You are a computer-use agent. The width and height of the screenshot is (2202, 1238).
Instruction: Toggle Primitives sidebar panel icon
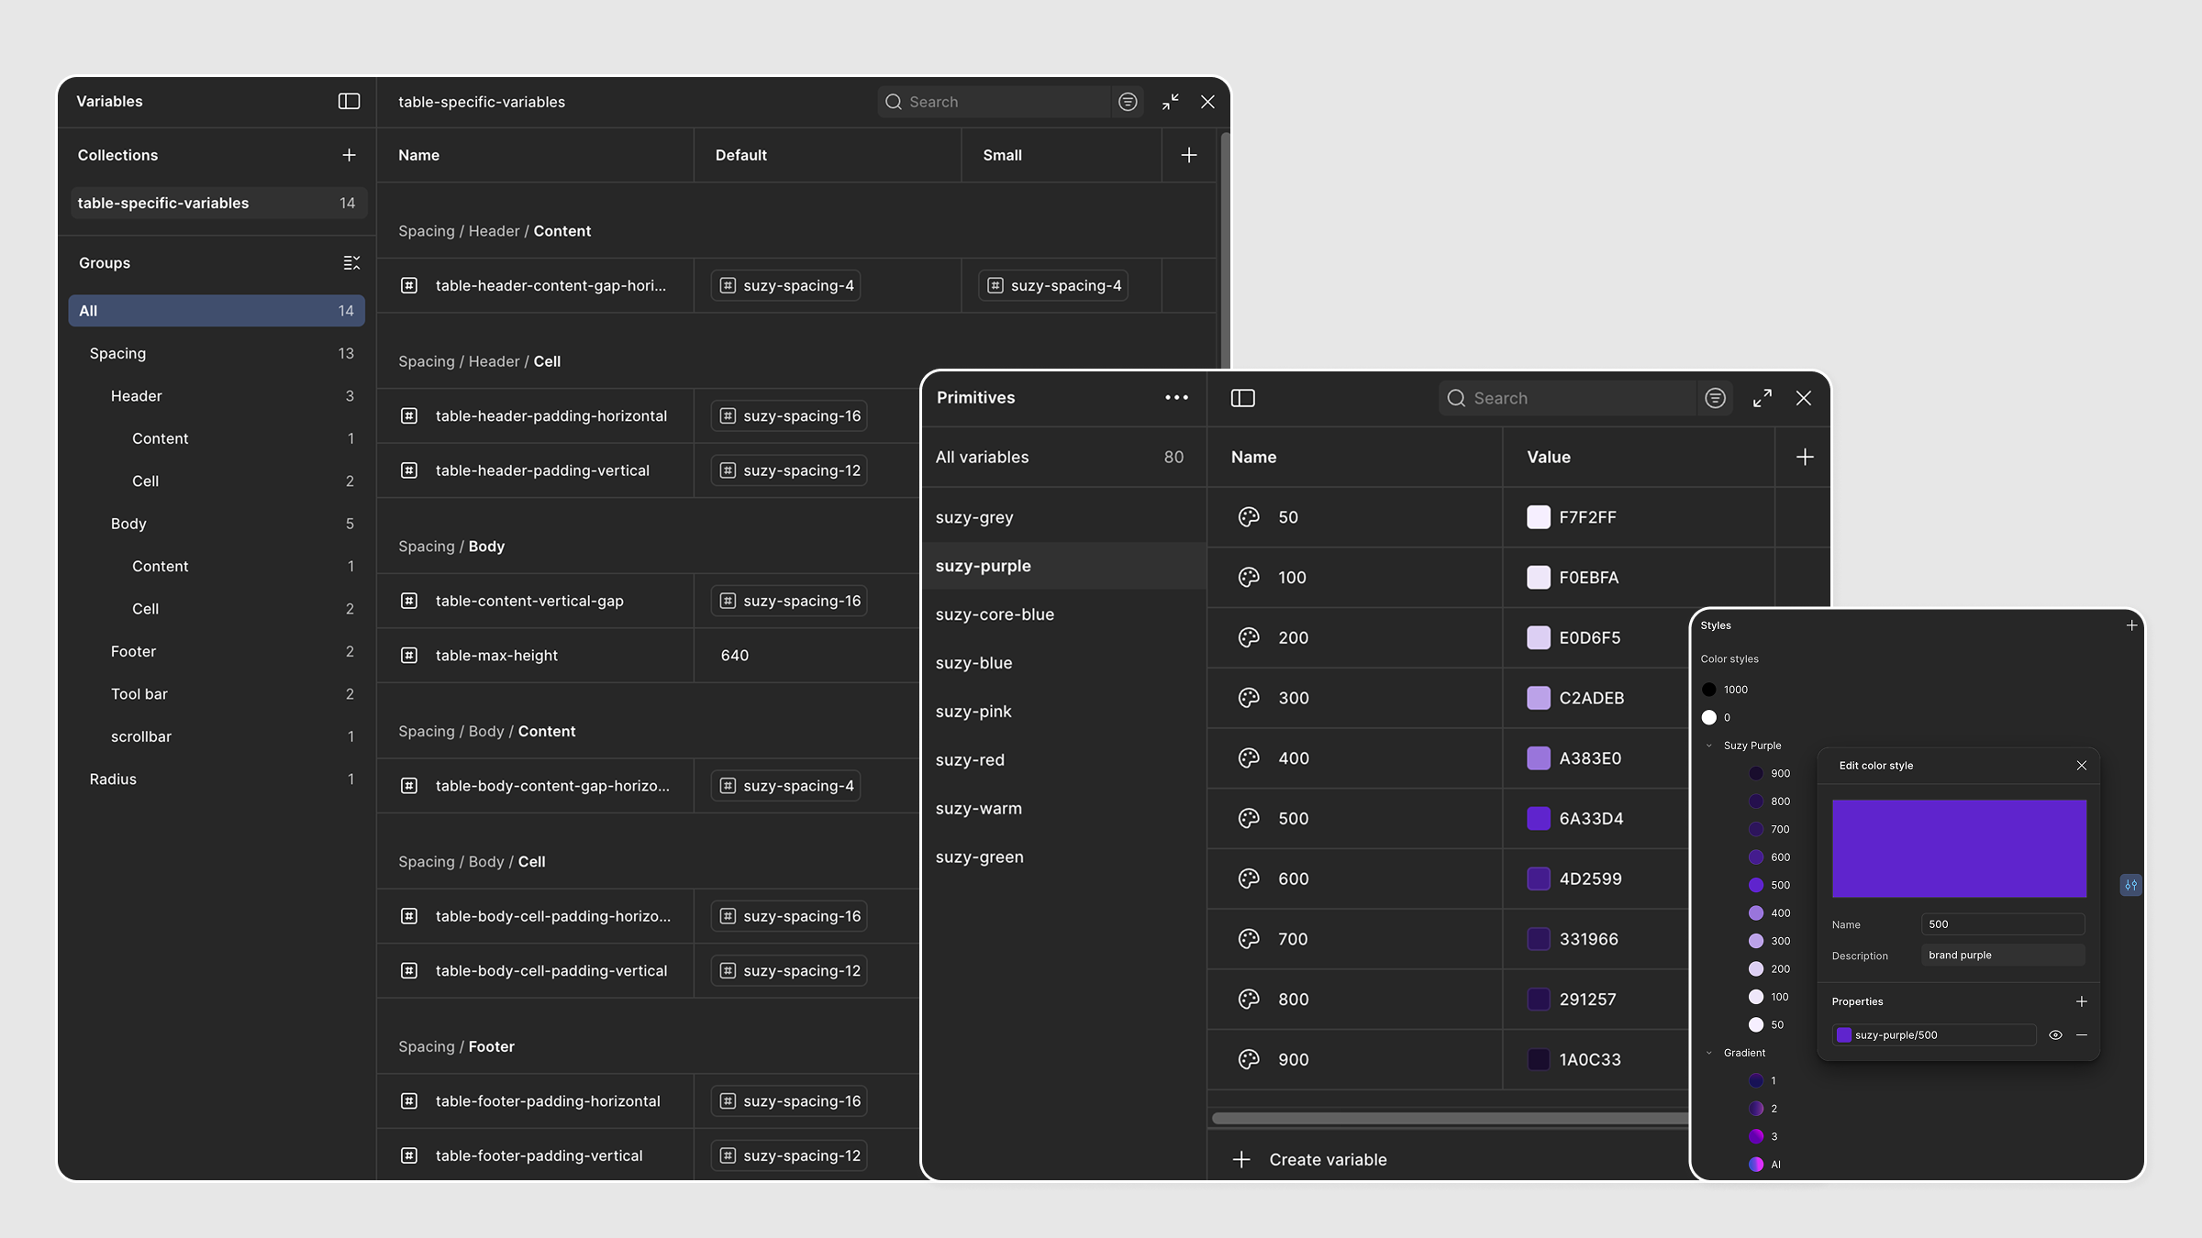(1243, 398)
